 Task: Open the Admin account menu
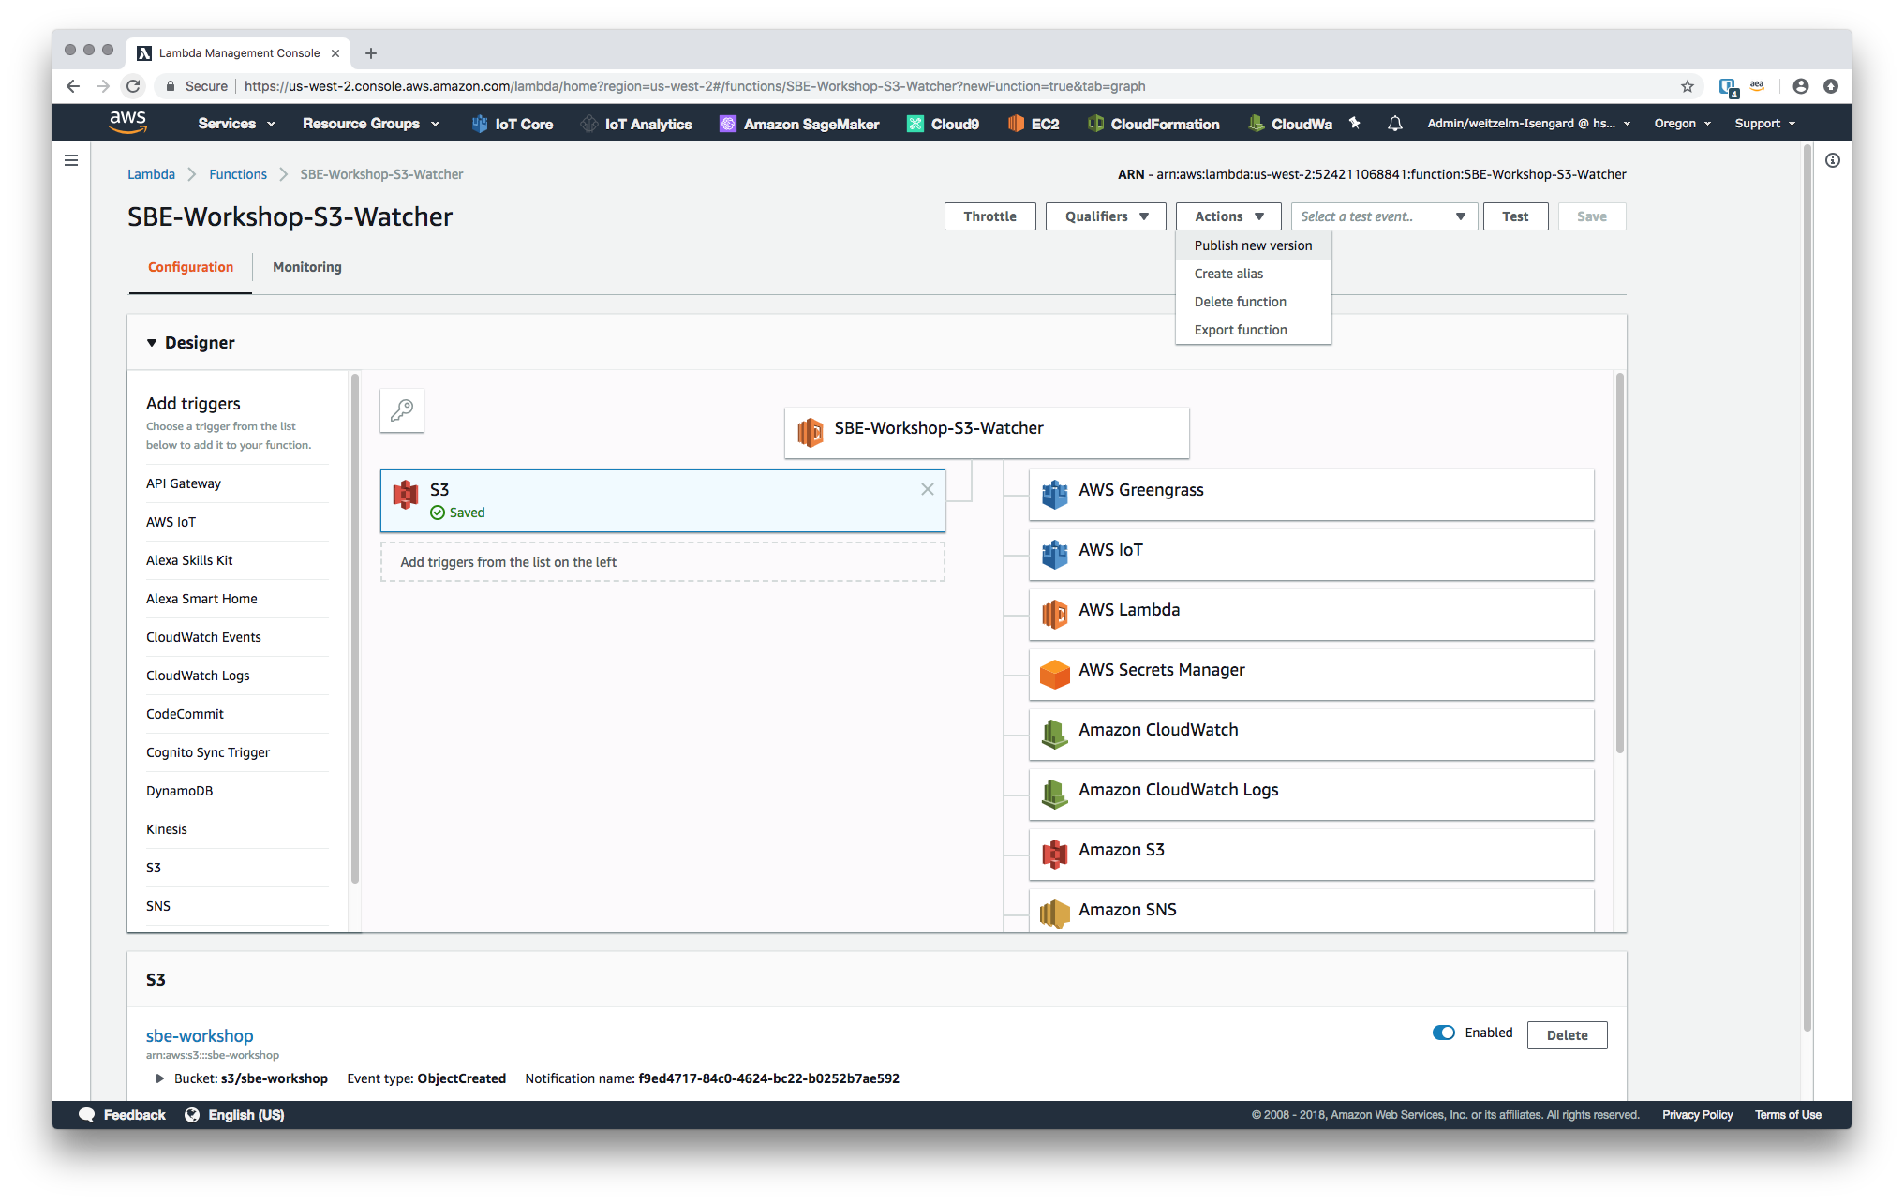pyautogui.click(x=1529, y=124)
